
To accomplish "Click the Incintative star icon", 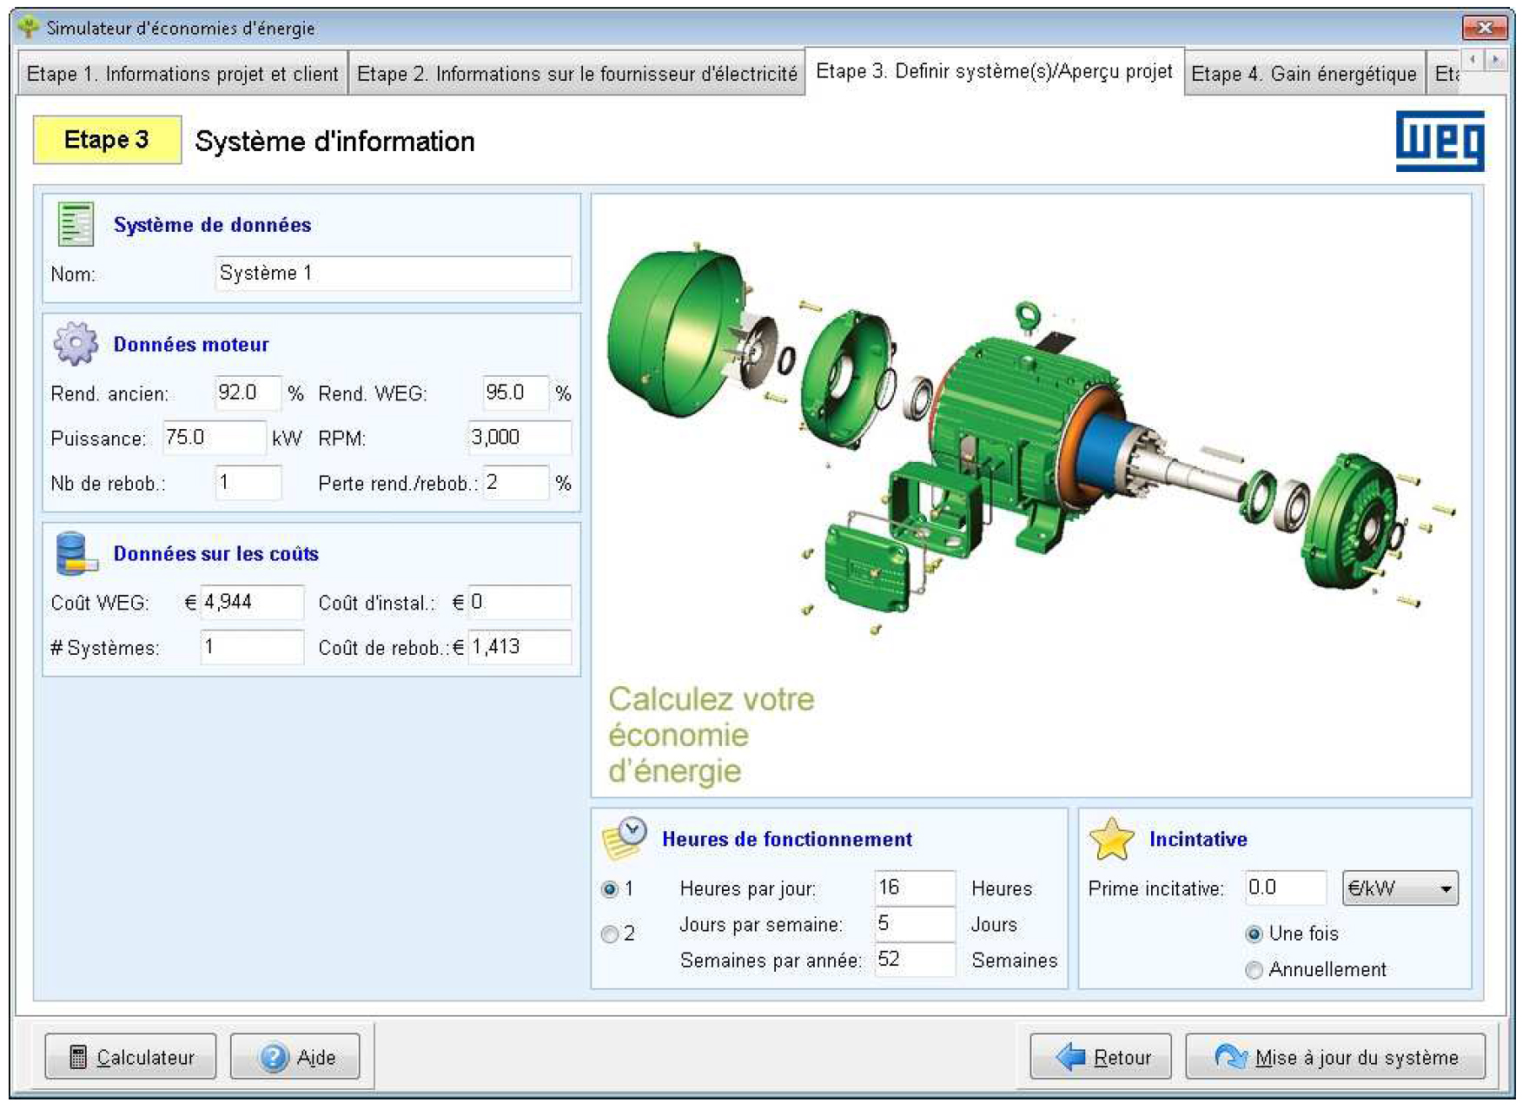I will pyautogui.click(x=1111, y=839).
